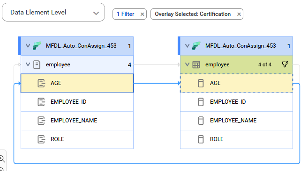
Task: Collapse the left employee file node
Action: pos(28,64)
